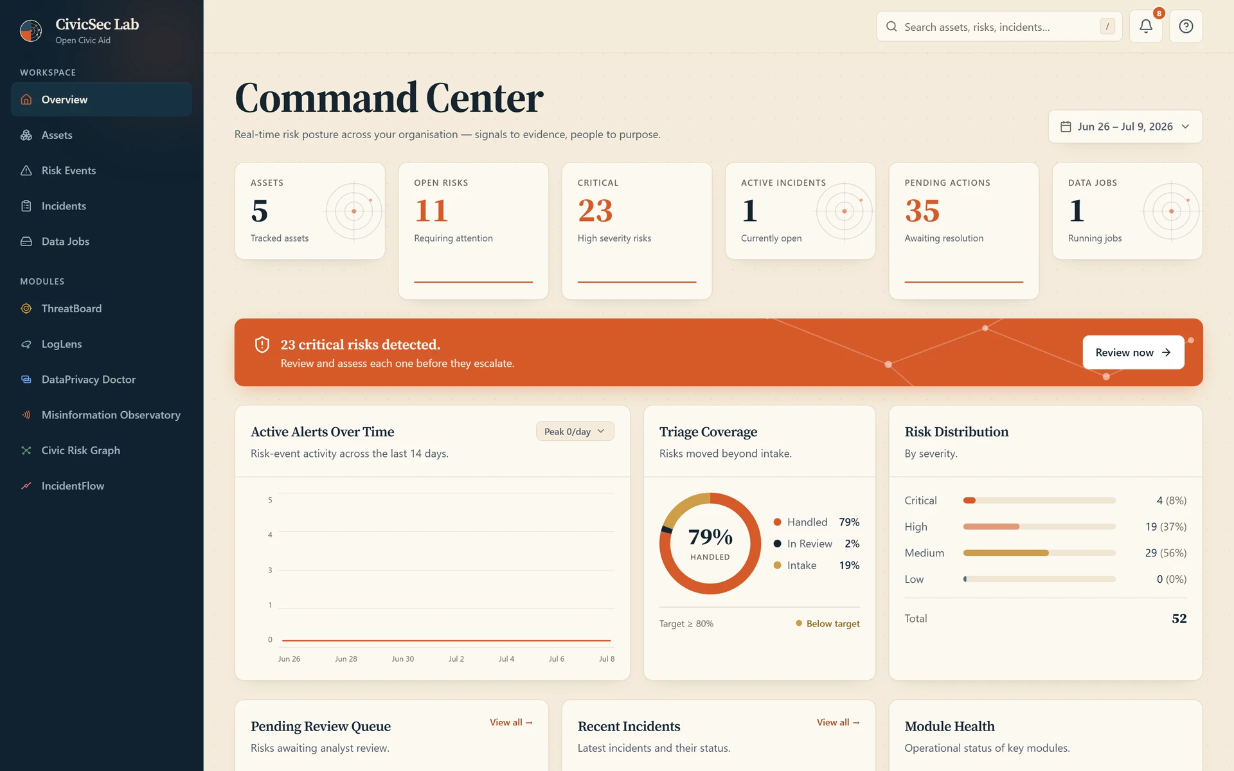
Task: Go to Overview in the sidebar
Action: [102, 100]
